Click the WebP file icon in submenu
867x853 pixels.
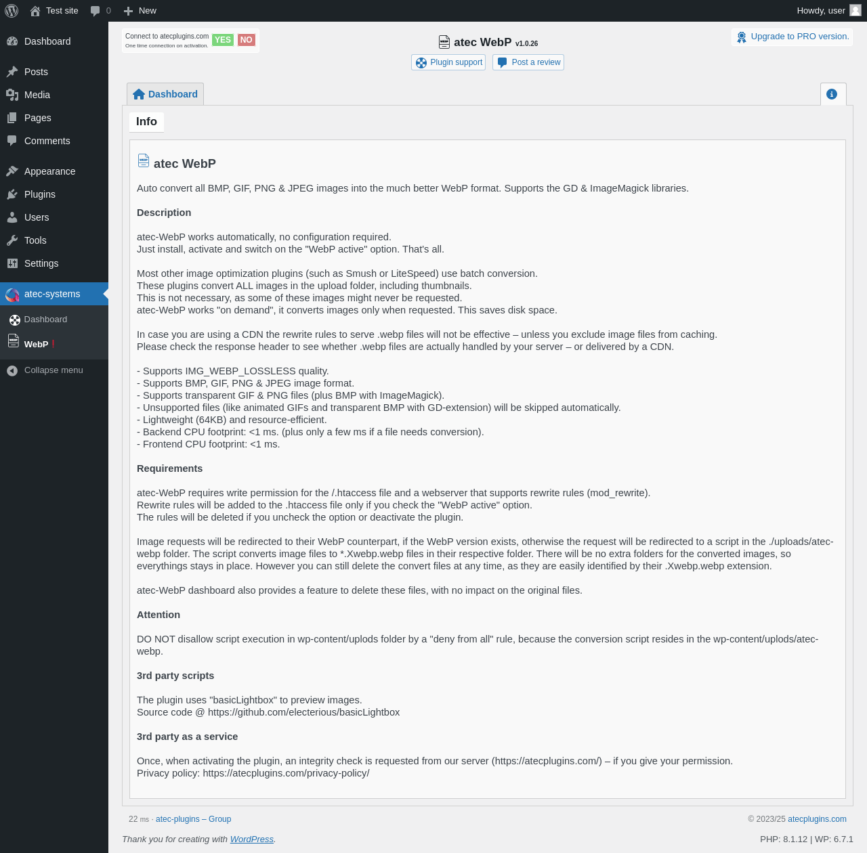pos(14,341)
